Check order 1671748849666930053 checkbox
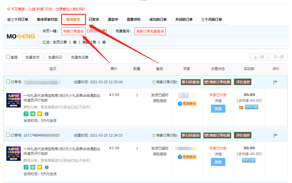This screenshot has width=292, height=183. point(8,135)
